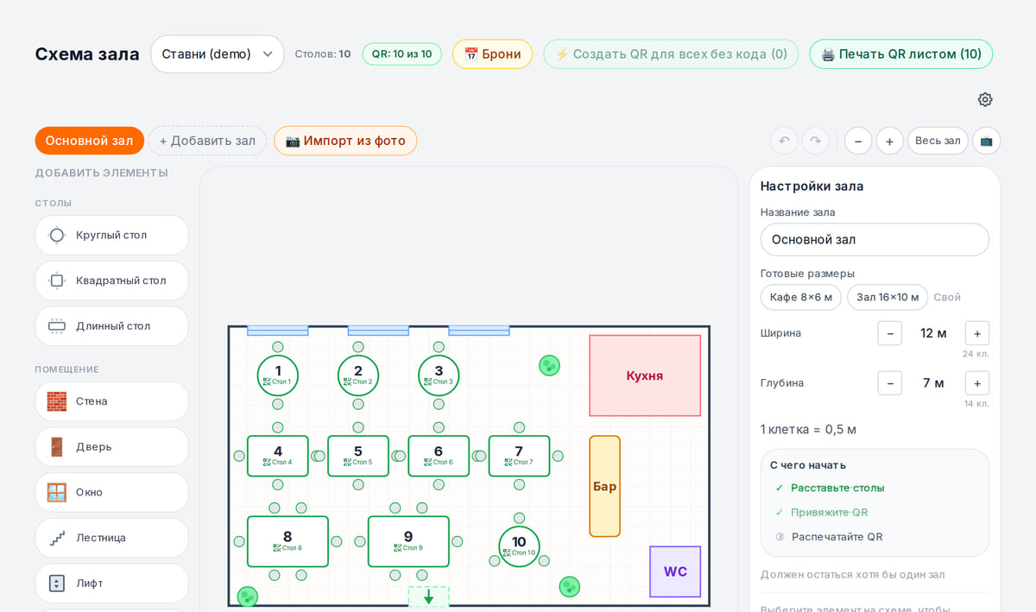
Task: Click the redo arrow icon
Action: pos(815,141)
